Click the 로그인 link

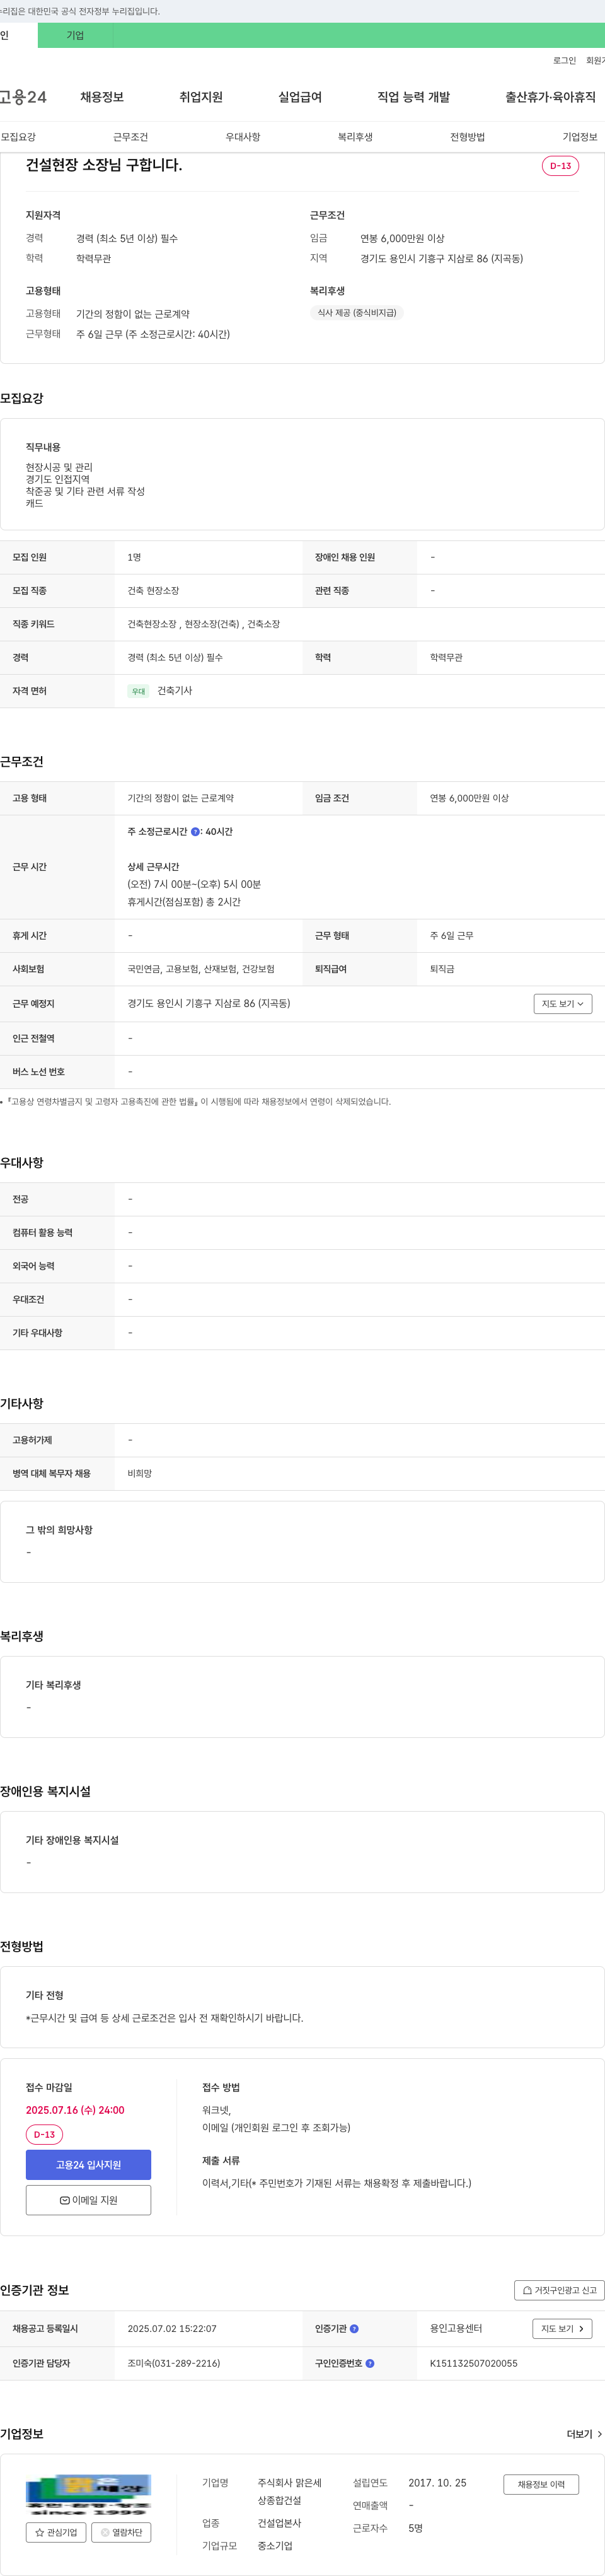tap(564, 61)
